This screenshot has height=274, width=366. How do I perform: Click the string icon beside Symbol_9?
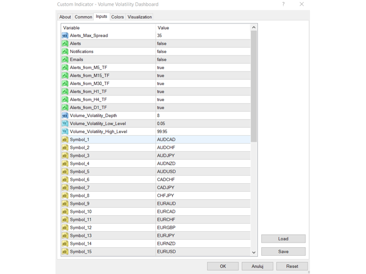[65, 204]
